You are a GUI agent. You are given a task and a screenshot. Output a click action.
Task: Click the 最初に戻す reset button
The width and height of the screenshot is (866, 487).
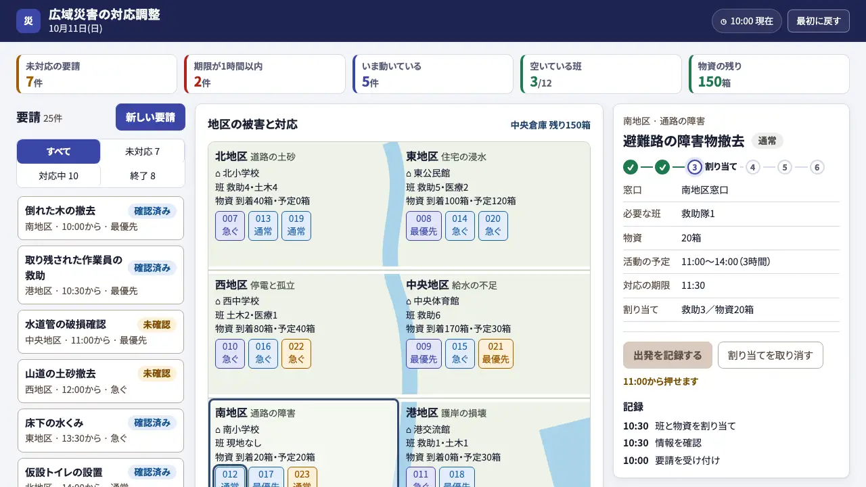pyautogui.click(x=819, y=21)
